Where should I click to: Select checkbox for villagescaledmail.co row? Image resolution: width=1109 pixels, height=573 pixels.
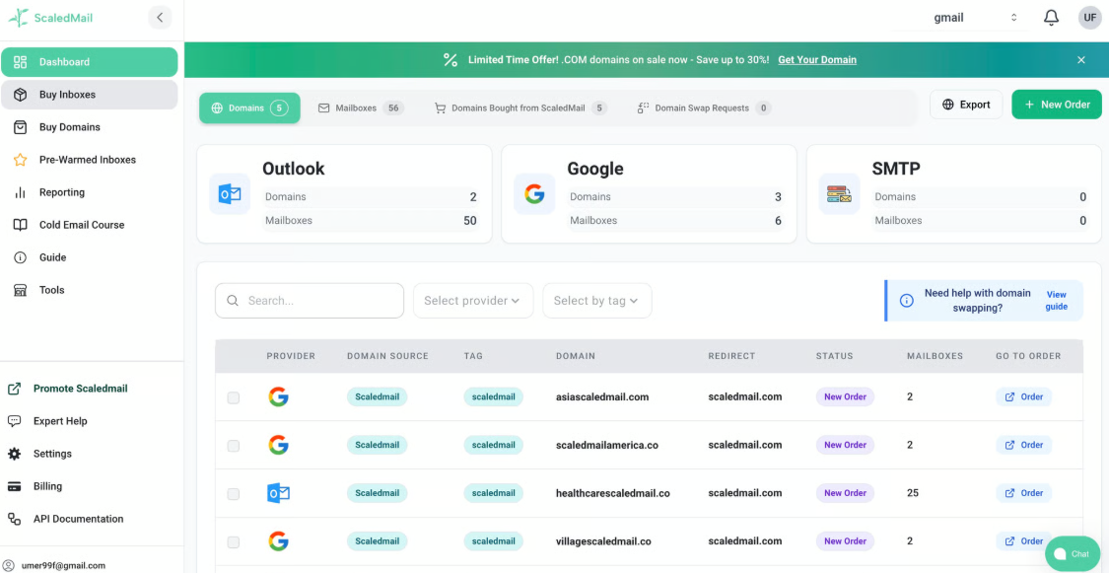234,541
